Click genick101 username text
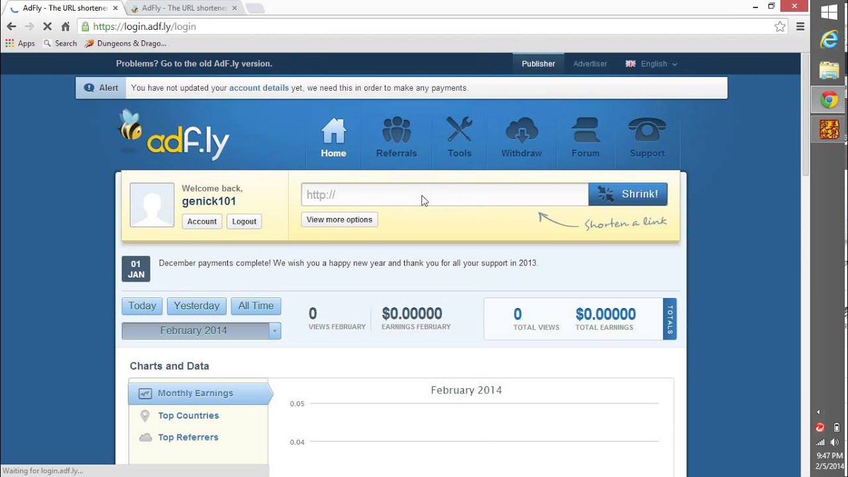The image size is (848, 477). click(209, 201)
